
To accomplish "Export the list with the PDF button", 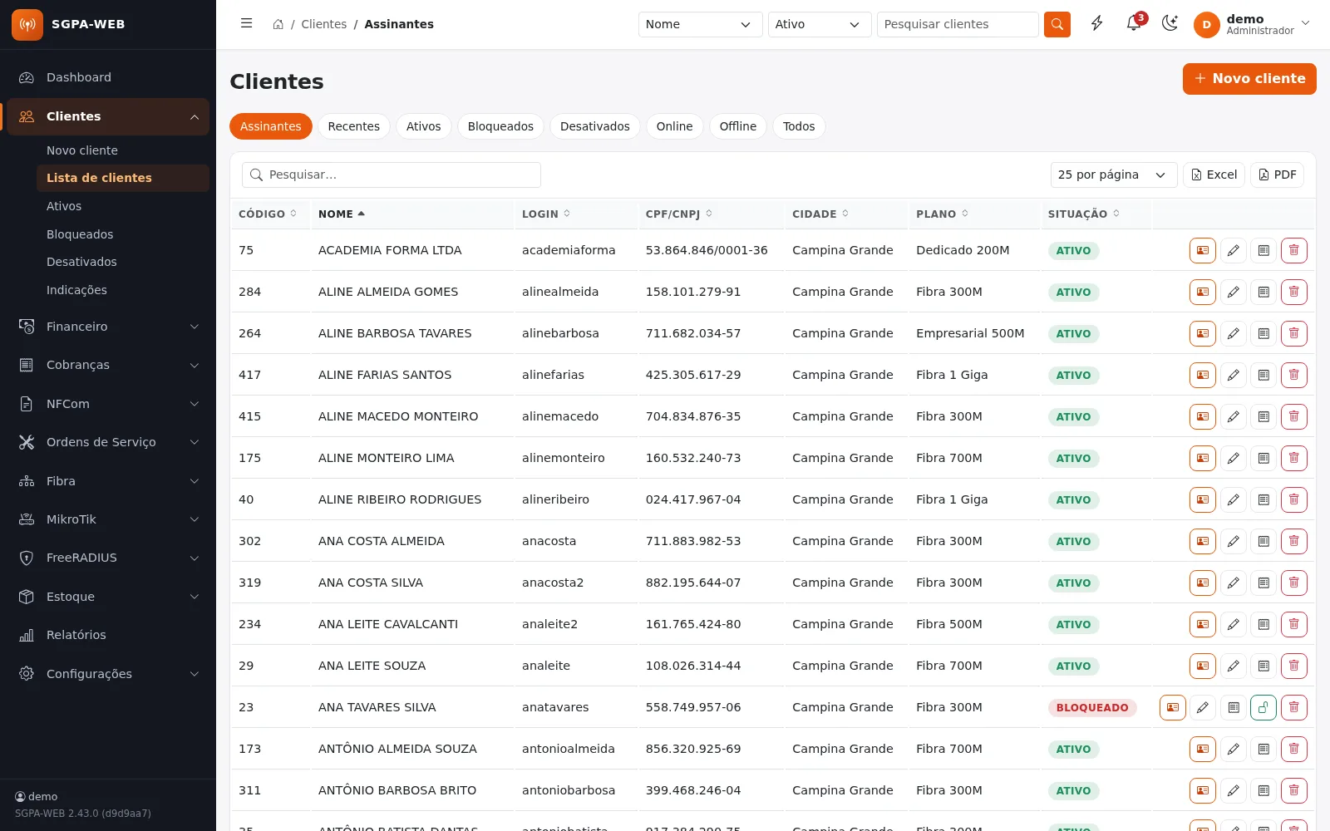I will click(x=1278, y=175).
